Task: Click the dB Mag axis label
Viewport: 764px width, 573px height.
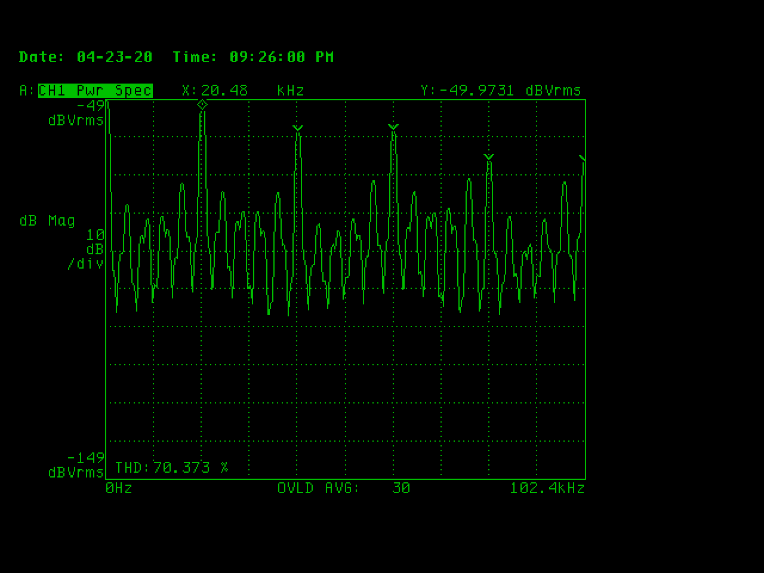Action: coord(48,221)
